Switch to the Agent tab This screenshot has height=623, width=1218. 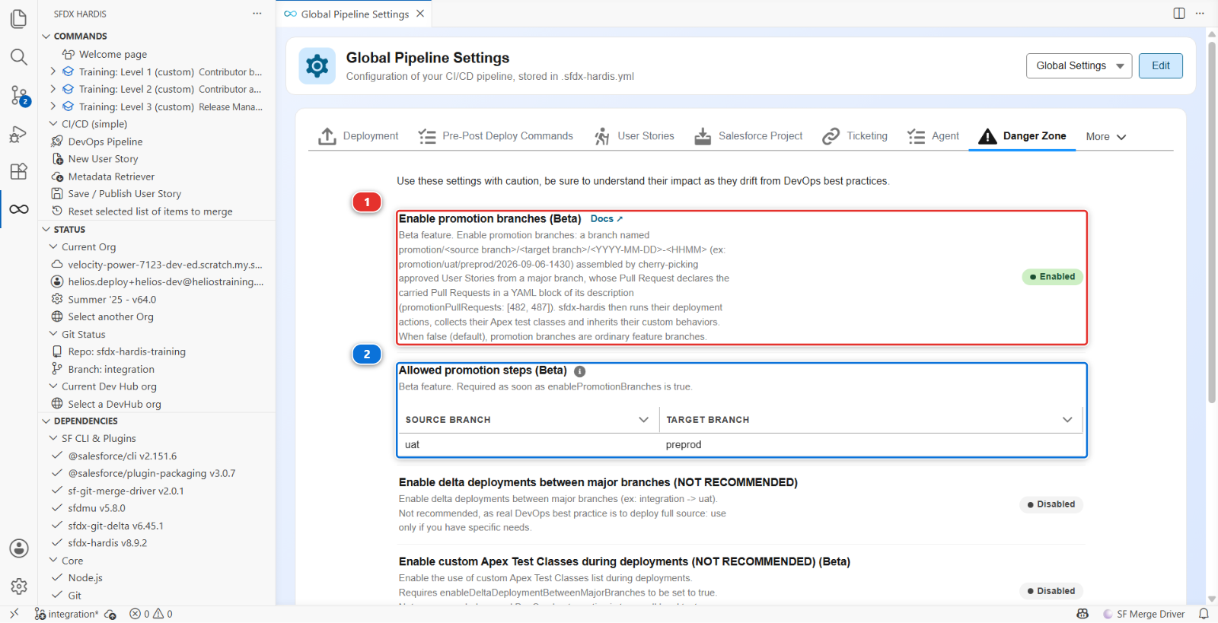933,136
